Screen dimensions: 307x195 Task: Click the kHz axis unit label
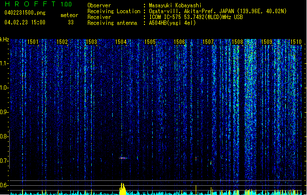(4, 39)
